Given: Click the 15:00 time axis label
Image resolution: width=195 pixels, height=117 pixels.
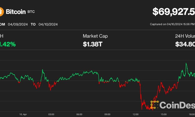Looking at the screenshot, I should [163, 114].
